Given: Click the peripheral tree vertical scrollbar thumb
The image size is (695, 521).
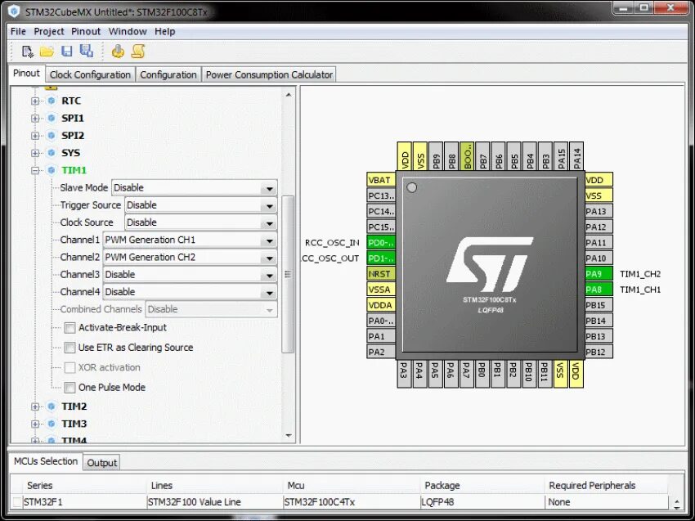Looking at the screenshot, I should tap(288, 274).
